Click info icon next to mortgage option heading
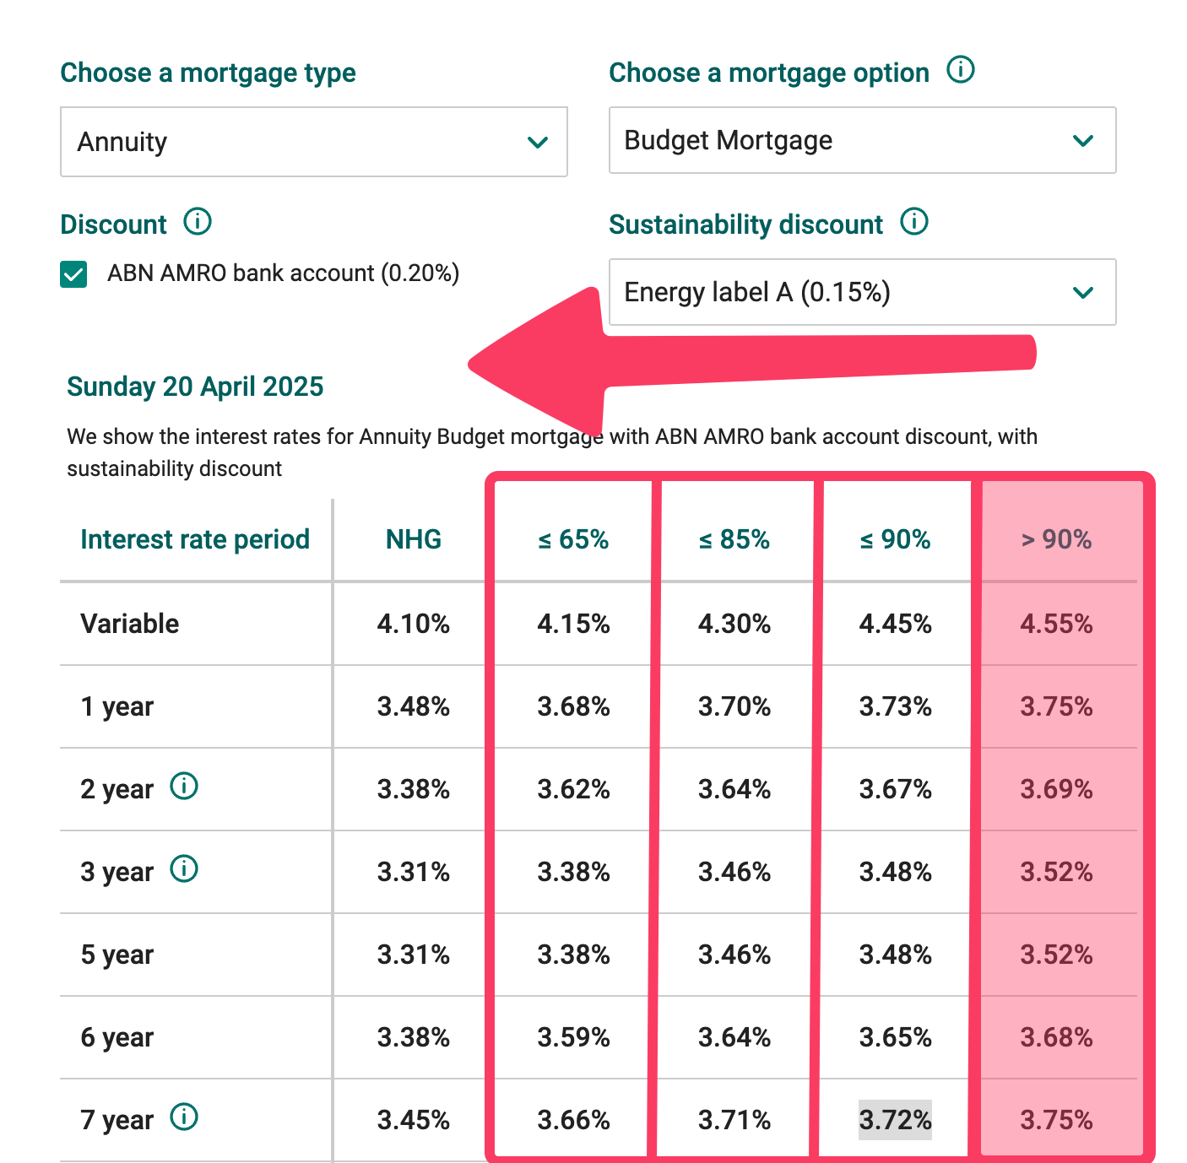This screenshot has width=1187, height=1163. [961, 70]
